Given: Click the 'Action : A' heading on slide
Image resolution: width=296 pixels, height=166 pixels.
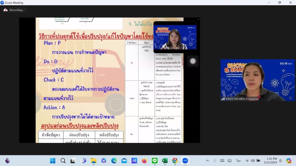Looking at the screenshot, I should pos(54,107).
